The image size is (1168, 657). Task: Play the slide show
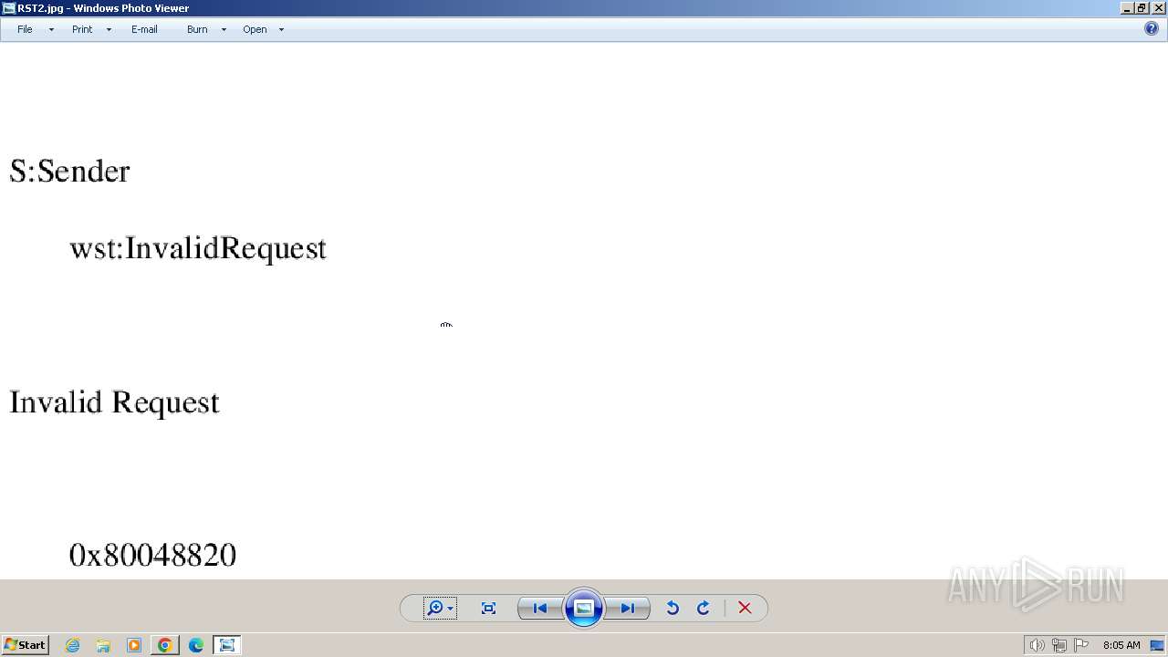pyautogui.click(x=584, y=609)
